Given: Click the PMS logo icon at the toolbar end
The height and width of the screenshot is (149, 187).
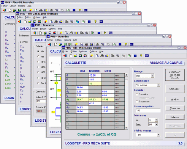Looking at the screenshot, I should tap(147, 56).
